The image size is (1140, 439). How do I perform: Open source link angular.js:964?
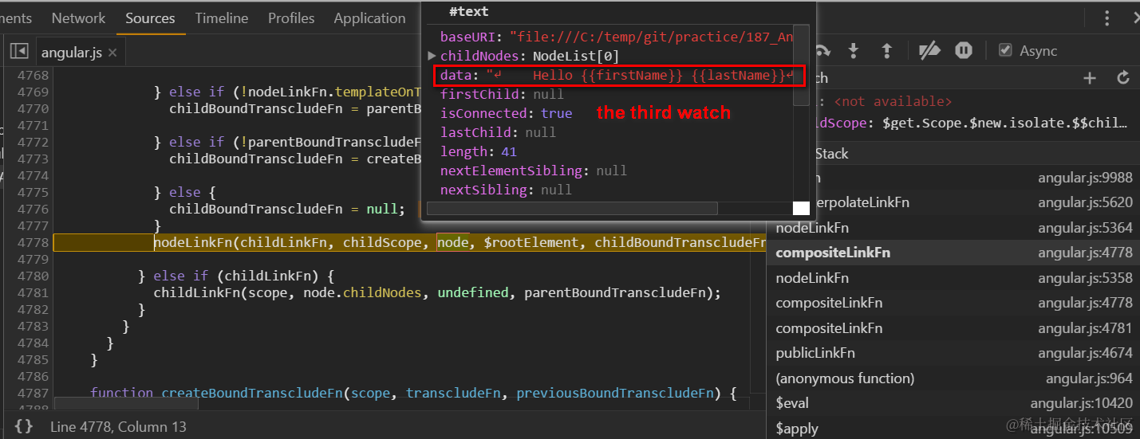pos(1089,378)
